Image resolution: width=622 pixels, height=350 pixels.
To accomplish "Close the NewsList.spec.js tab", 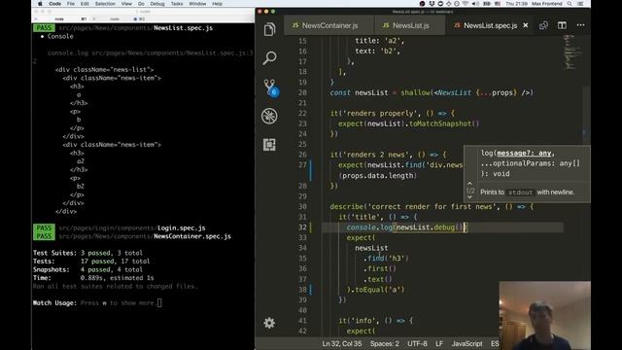I will pyautogui.click(x=526, y=25).
